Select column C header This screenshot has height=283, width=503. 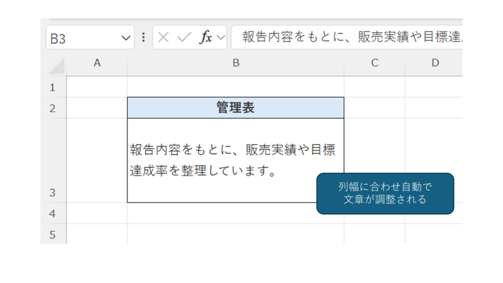coord(374,63)
